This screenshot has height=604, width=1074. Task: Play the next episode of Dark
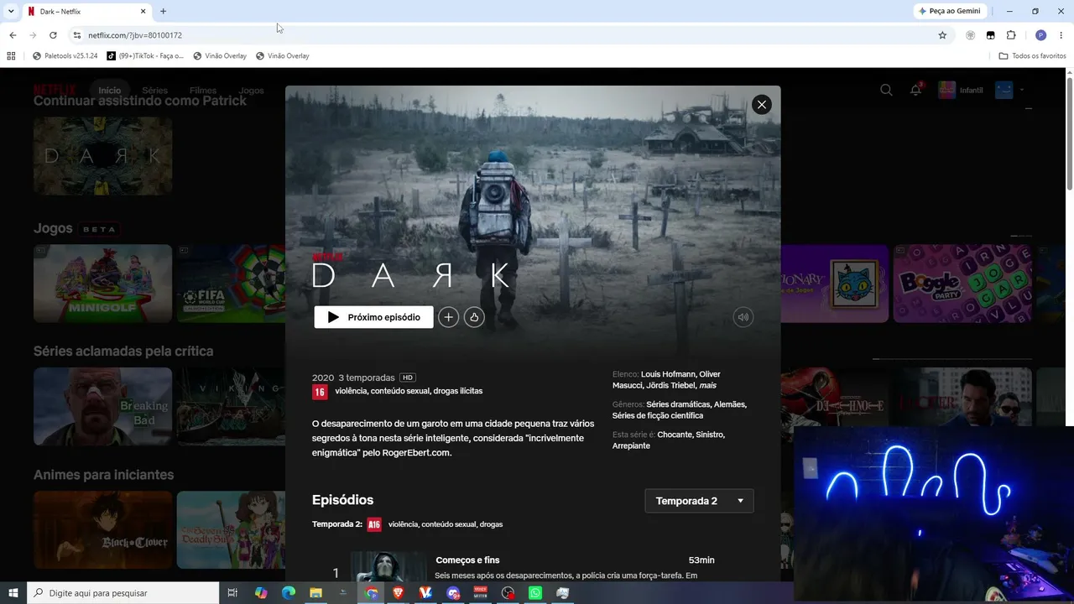click(373, 317)
